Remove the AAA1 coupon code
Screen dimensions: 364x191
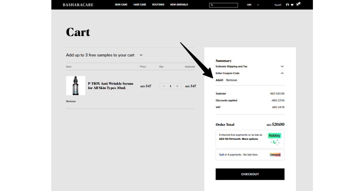231,80
